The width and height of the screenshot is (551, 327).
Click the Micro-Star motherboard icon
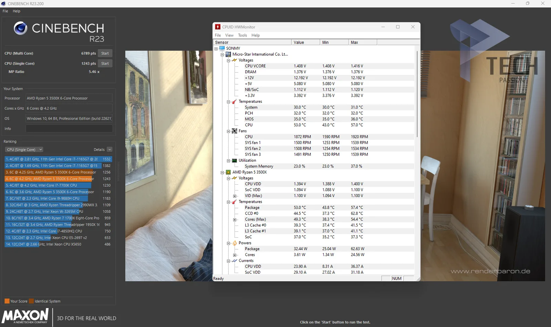click(x=228, y=54)
